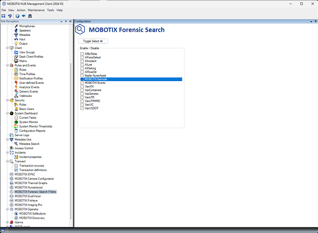The image size is (318, 233).
Task: Select MOBOTIX Forensic Search Filters item
Action: point(35,192)
